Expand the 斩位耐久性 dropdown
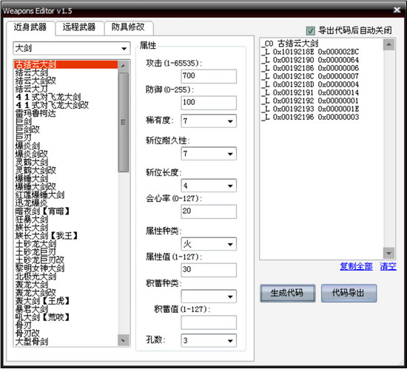 (x=209, y=154)
